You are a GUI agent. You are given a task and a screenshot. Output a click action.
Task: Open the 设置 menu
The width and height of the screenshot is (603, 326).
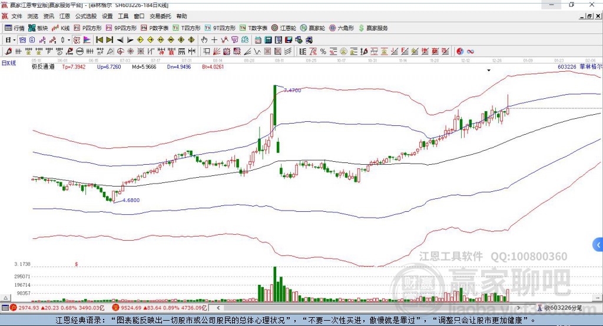(107, 16)
